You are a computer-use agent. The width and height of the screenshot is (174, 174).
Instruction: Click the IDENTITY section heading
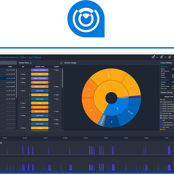[x=164, y=67]
